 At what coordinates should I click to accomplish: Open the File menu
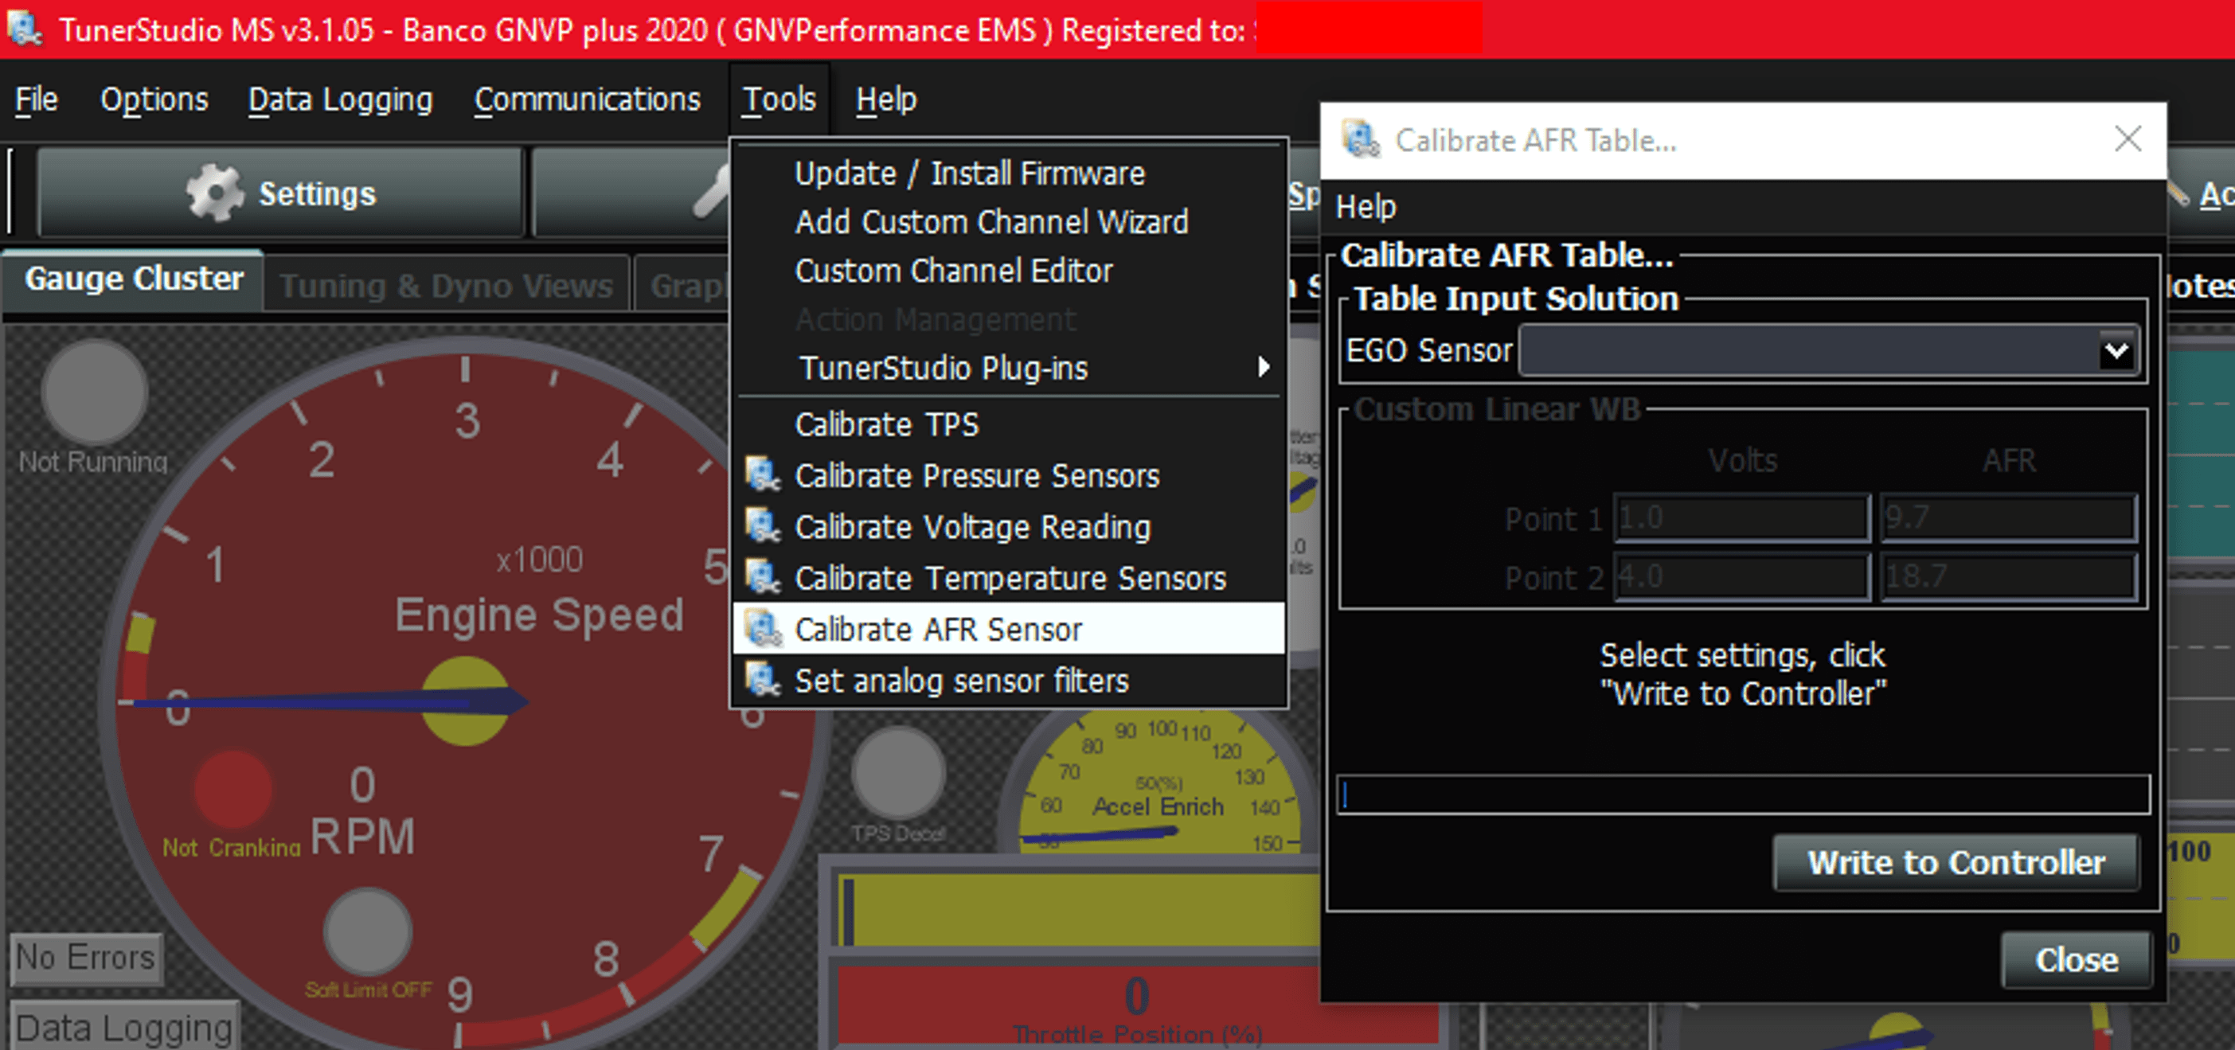coord(37,100)
